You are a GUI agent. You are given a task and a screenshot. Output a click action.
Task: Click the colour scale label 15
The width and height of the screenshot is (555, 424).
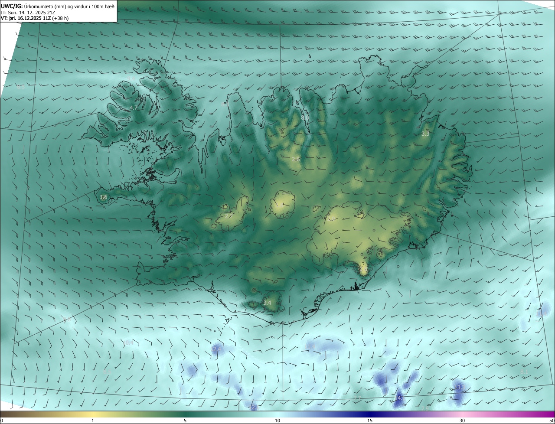click(370, 421)
